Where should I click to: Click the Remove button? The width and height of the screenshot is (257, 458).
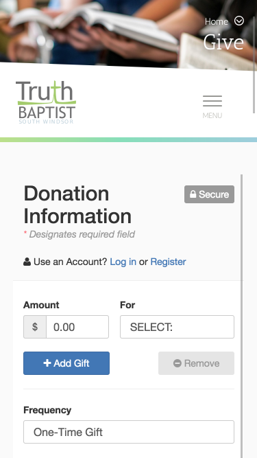point(197,363)
